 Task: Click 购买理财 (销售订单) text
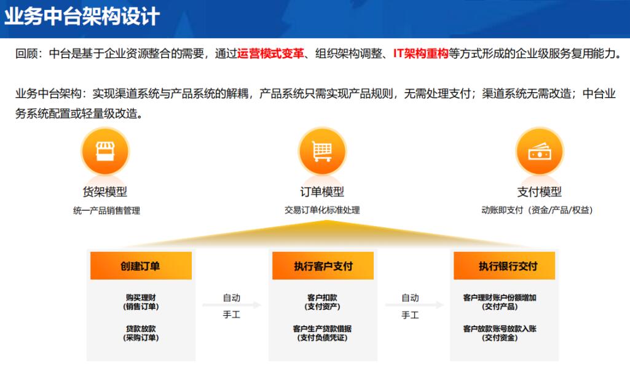tap(141, 302)
